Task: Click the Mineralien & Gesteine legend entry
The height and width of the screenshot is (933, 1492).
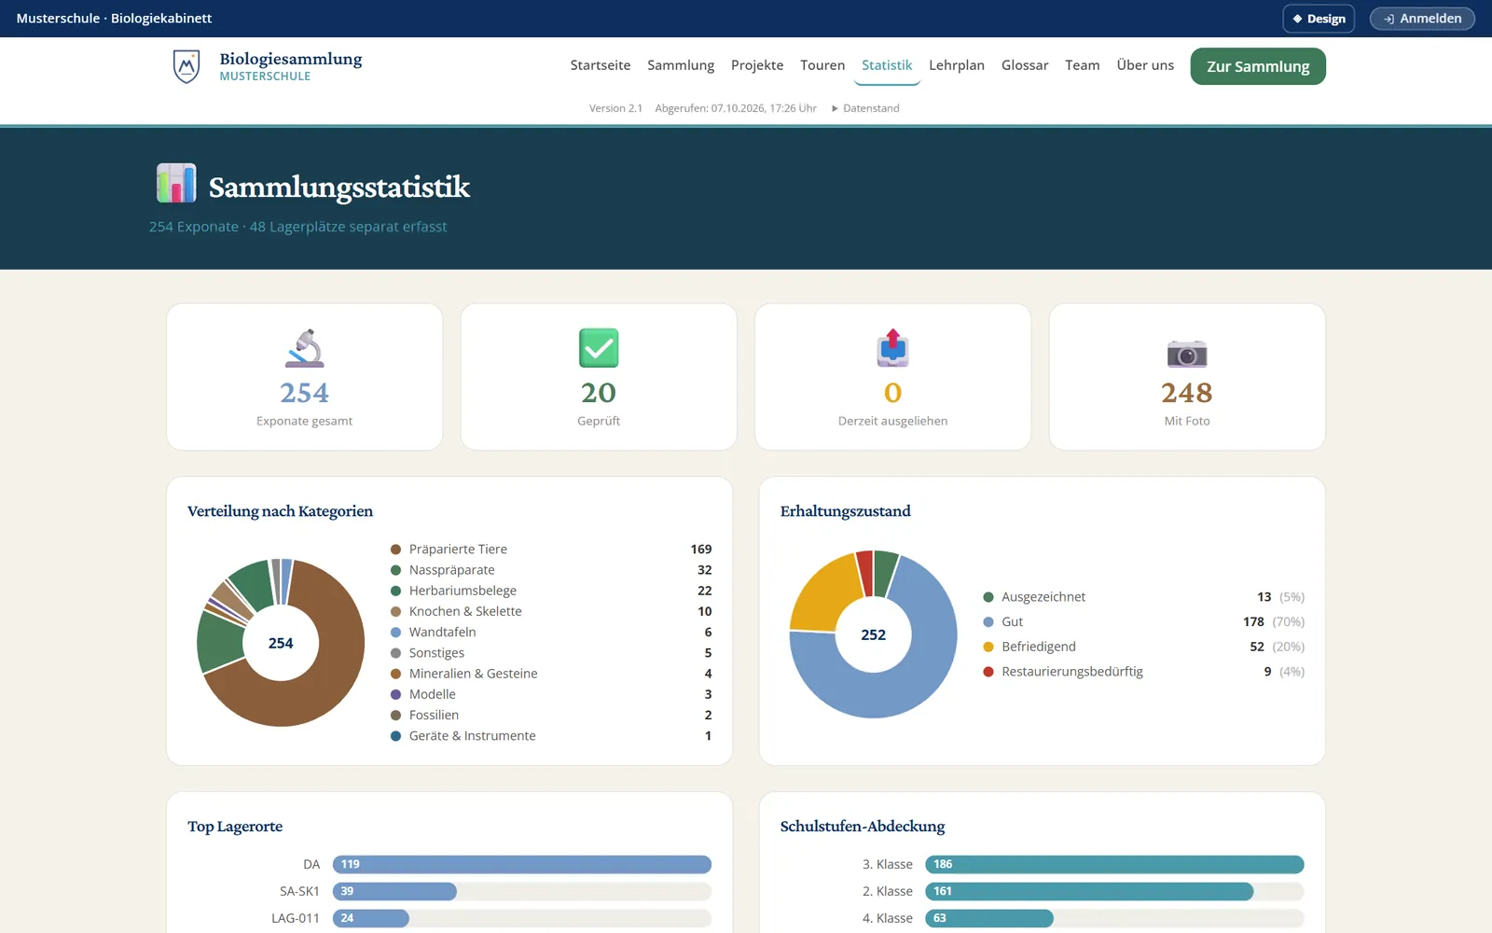Action: click(551, 674)
